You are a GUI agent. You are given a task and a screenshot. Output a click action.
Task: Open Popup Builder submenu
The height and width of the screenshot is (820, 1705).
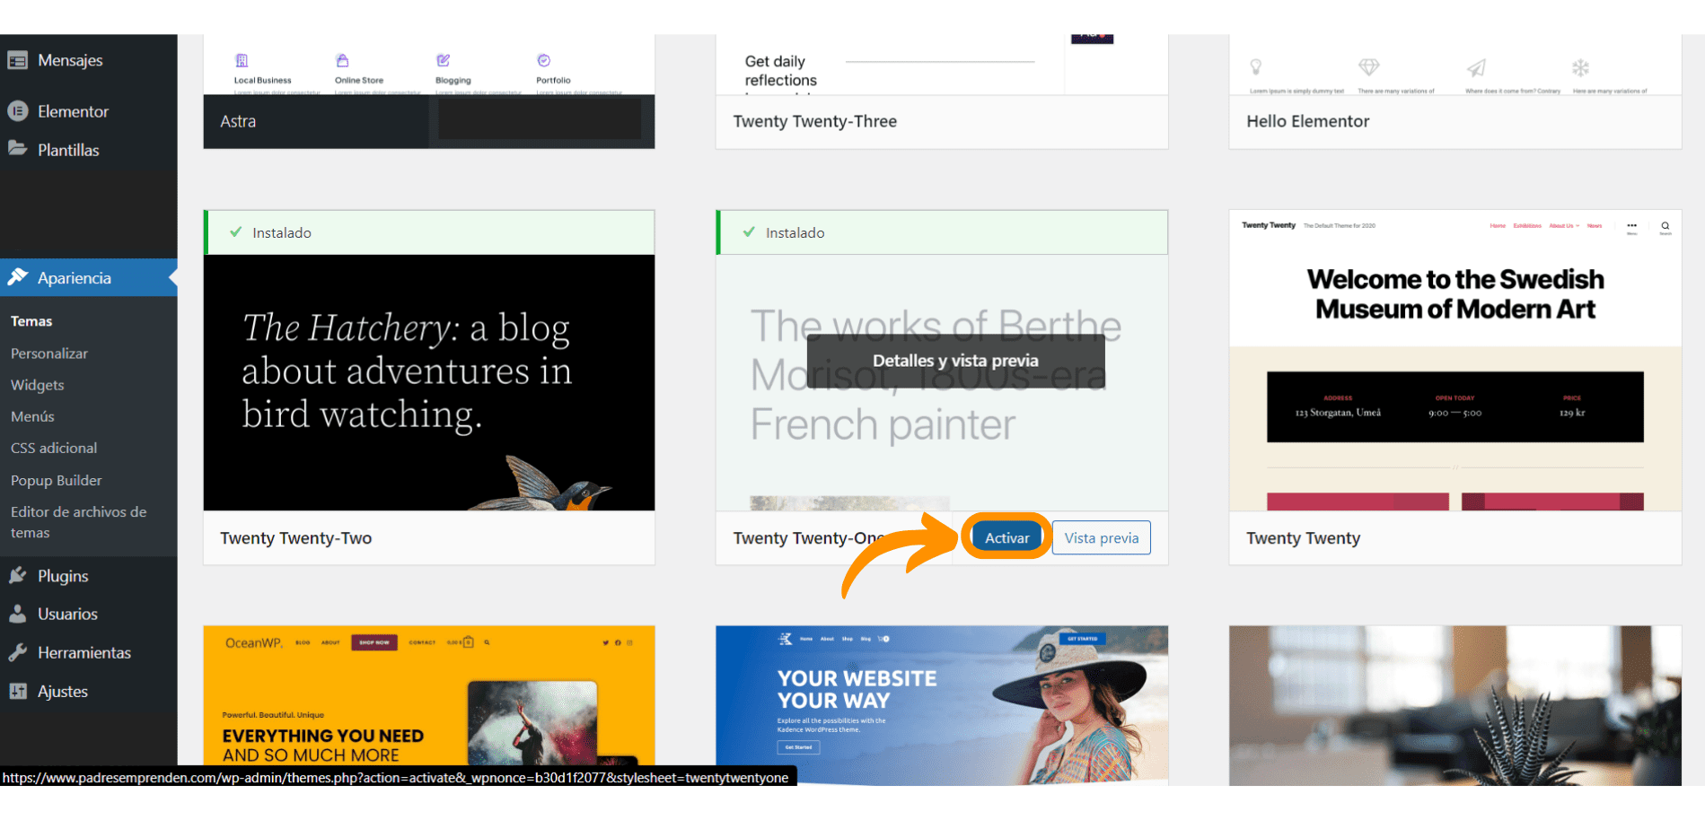[x=57, y=480]
